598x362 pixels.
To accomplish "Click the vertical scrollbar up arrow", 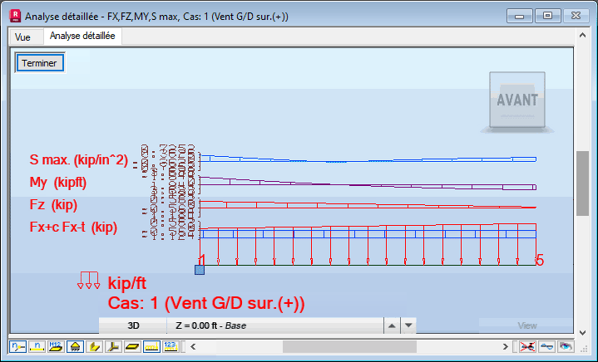I will 582,36.
